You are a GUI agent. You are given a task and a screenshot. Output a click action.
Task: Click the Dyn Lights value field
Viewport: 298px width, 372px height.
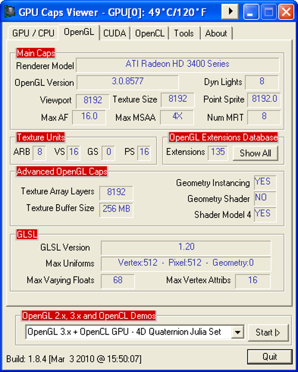point(262,82)
